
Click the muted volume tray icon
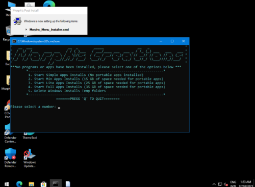tap(226, 184)
